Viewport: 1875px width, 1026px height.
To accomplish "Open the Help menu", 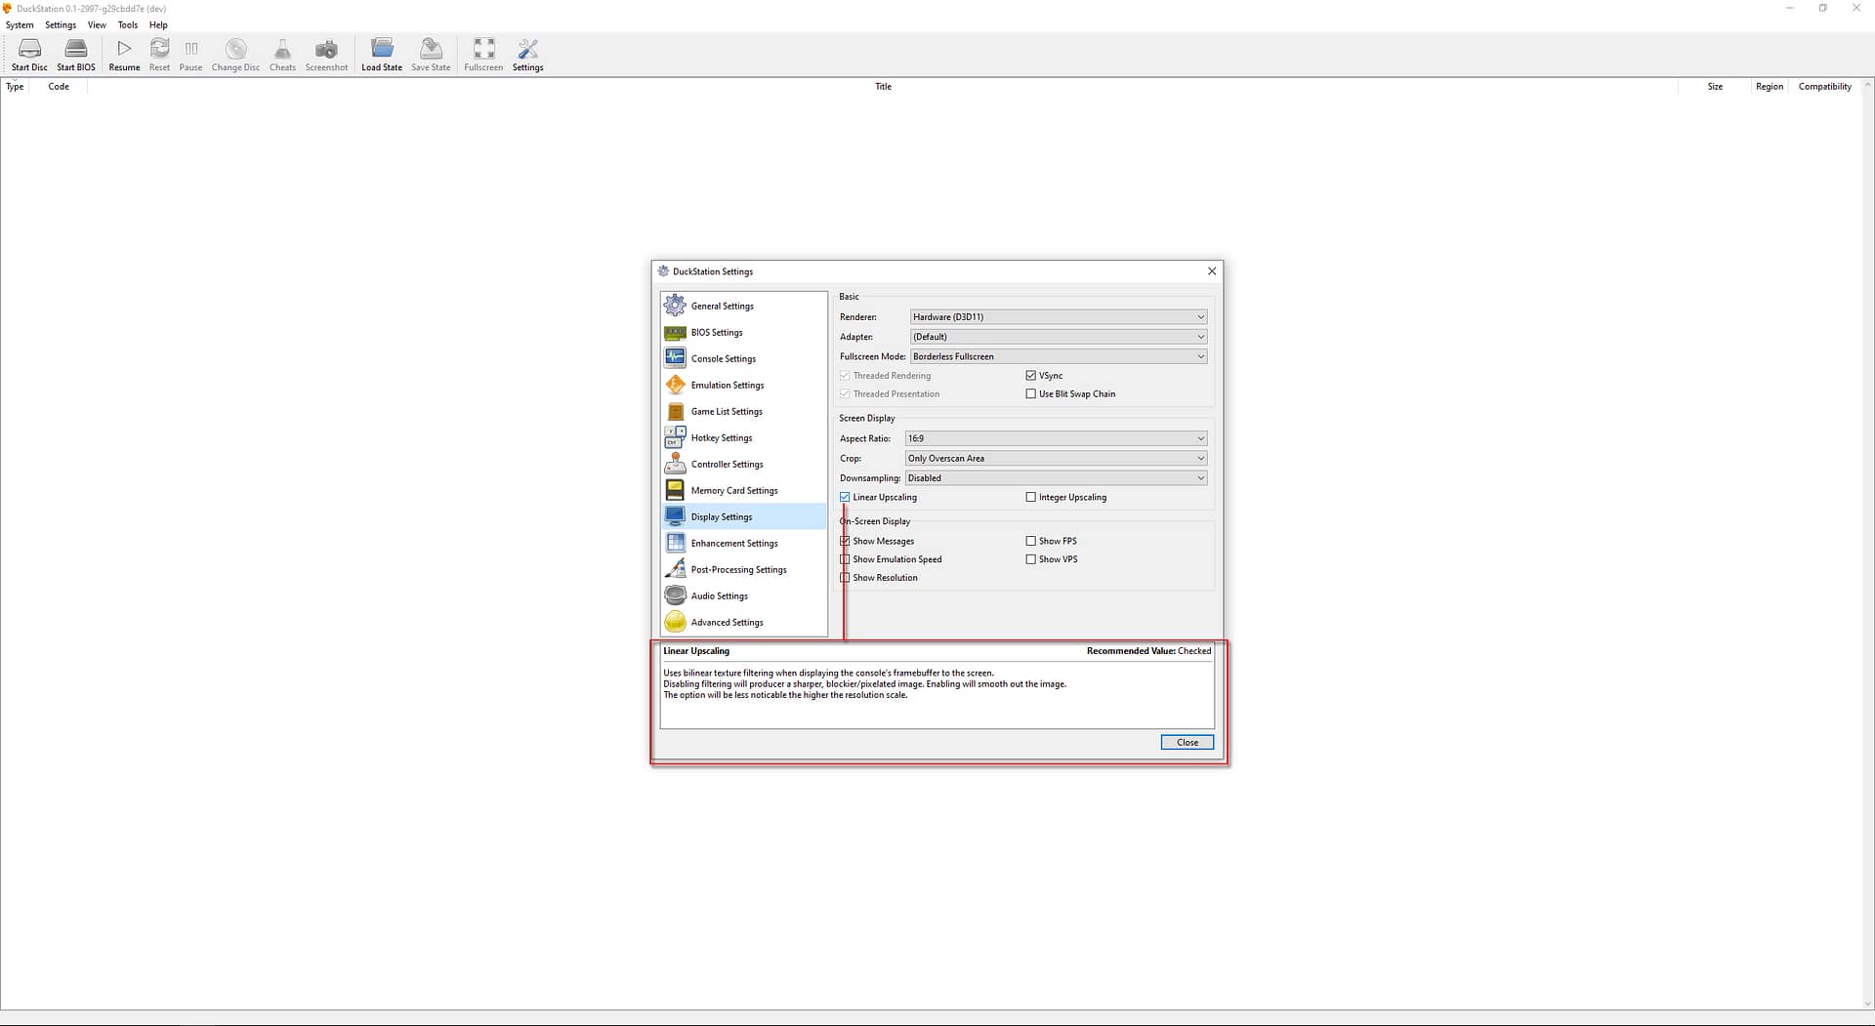I will tap(158, 25).
